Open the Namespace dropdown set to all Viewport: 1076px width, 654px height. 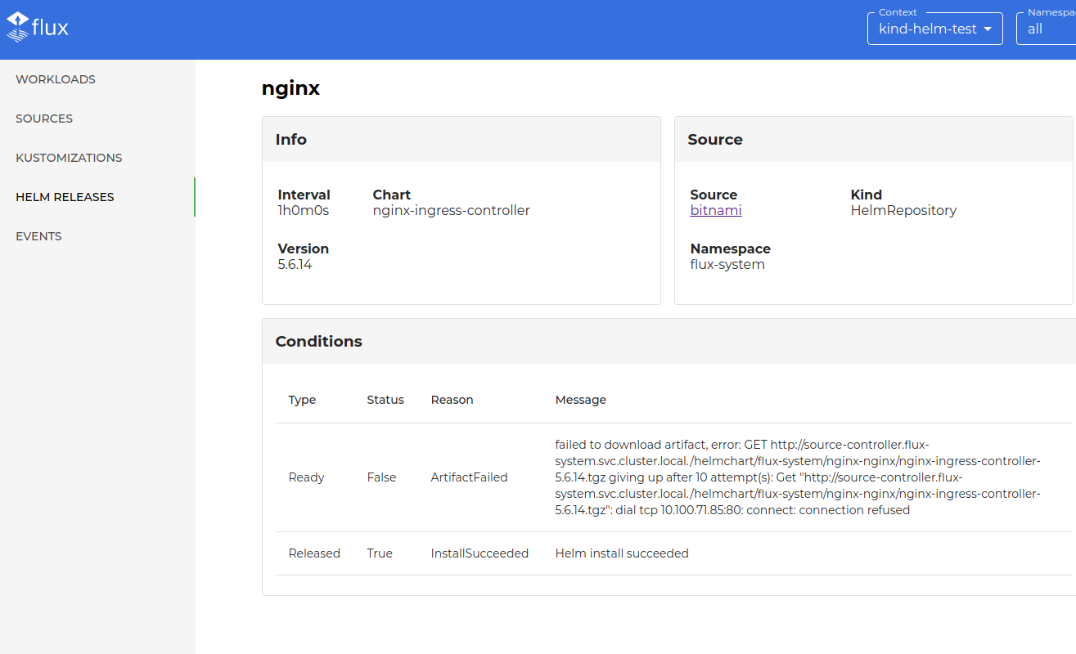coord(1047,29)
